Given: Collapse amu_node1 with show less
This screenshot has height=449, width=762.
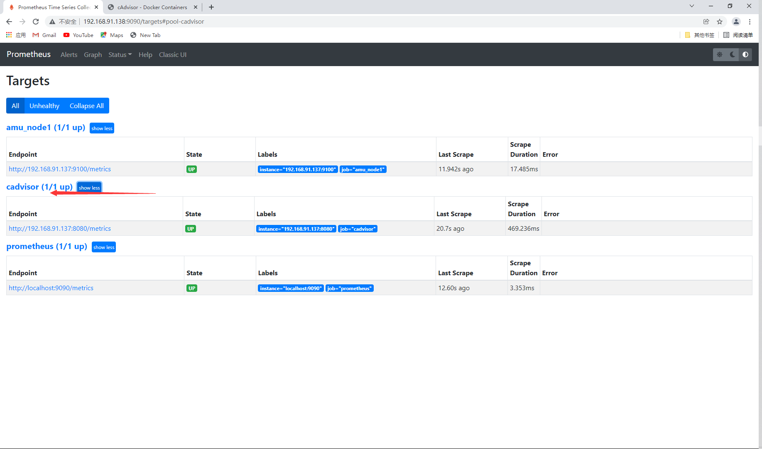Looking at the screenshot, I should 102,128.
